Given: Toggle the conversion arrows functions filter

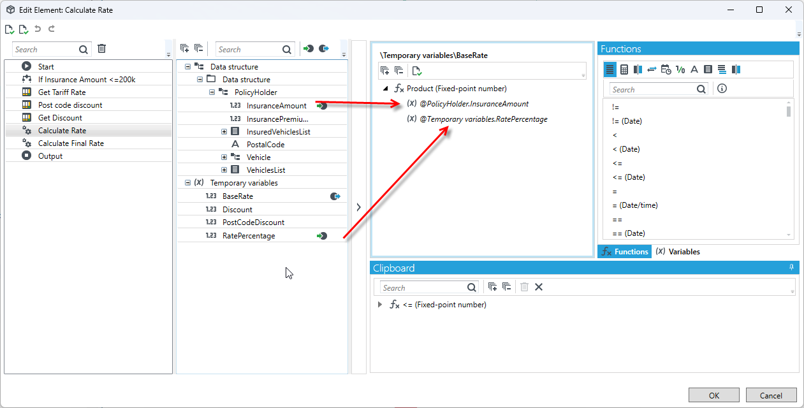Looking at the screenshot, I should [652, 69].
